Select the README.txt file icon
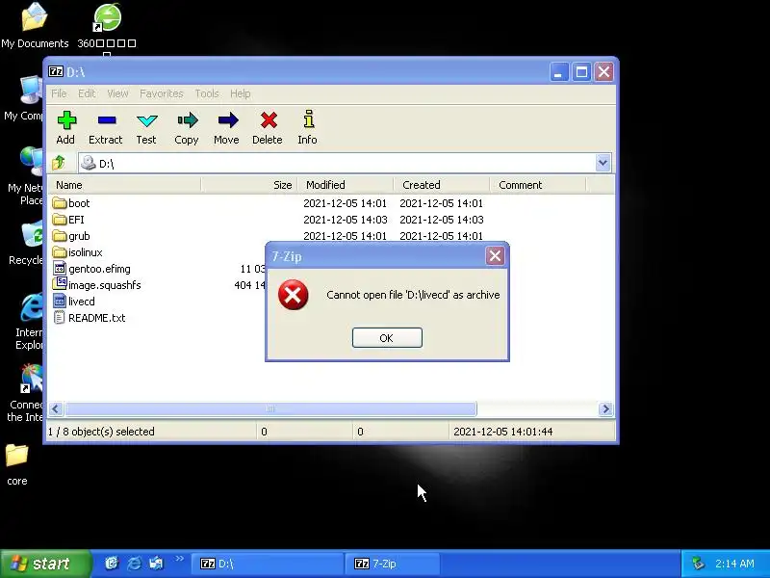The width and height of the screenshot is (770, 578). [x=59, y=318]
